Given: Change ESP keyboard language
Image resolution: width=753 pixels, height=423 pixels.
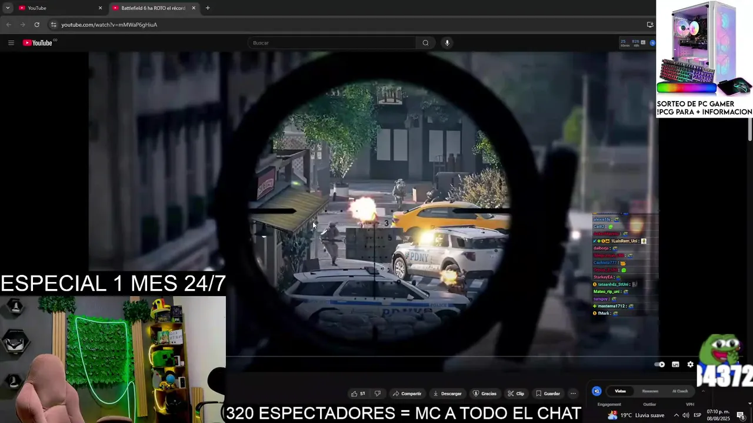Looking at the screenshot, I should pos(697,415).
